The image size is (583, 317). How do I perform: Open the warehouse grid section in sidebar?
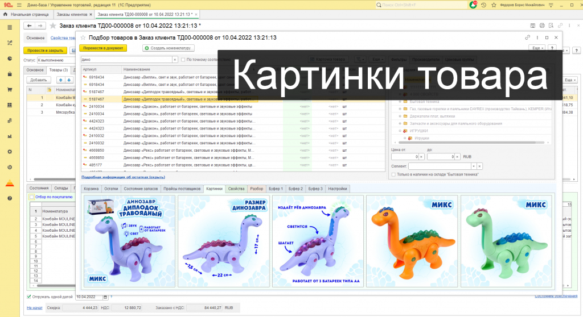(x=10, y=105)
